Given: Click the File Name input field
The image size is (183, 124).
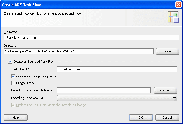Looking at the screenshot, I should pyautogui.click(x=91, y=38).
